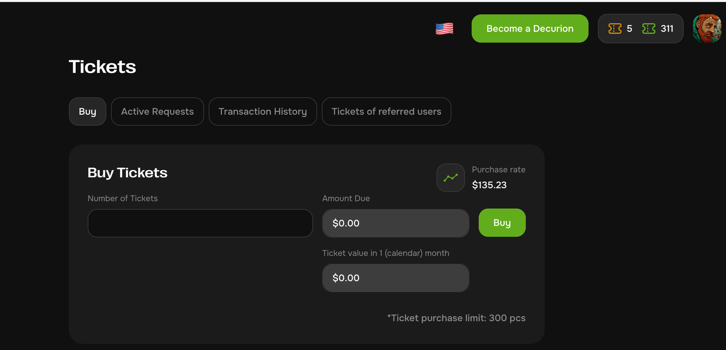This screenshot has height=350, width=726.
Task: Click the Become a Decurion button
Action: point(530,29)
